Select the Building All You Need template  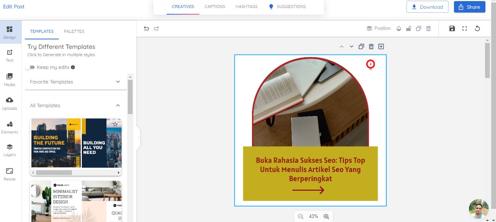pyautogui.click(x=102, y=143)
